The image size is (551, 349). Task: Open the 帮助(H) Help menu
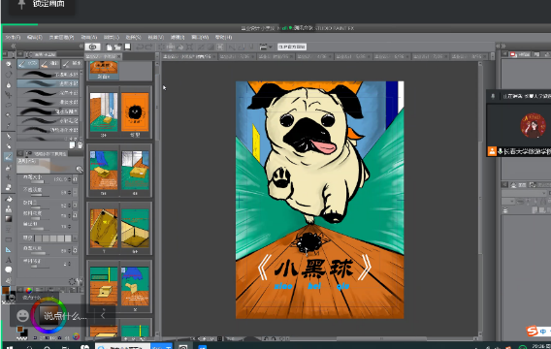223,37
